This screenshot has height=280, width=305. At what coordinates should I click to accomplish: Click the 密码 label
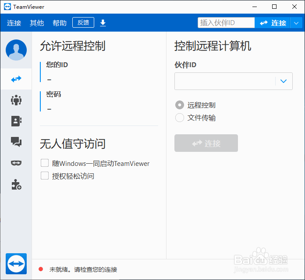(53, 94)
